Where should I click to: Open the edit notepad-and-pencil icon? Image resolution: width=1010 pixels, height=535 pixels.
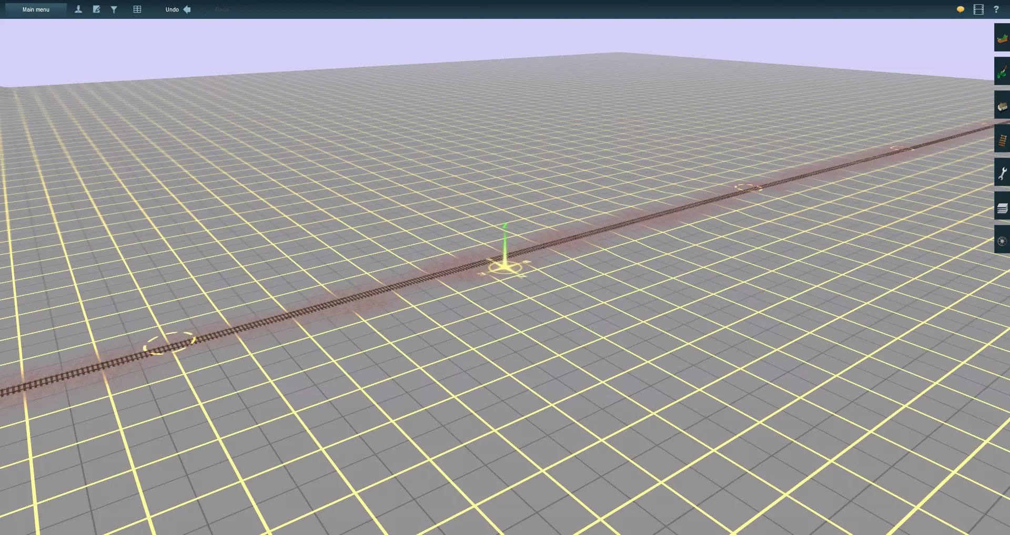(96, 9)
